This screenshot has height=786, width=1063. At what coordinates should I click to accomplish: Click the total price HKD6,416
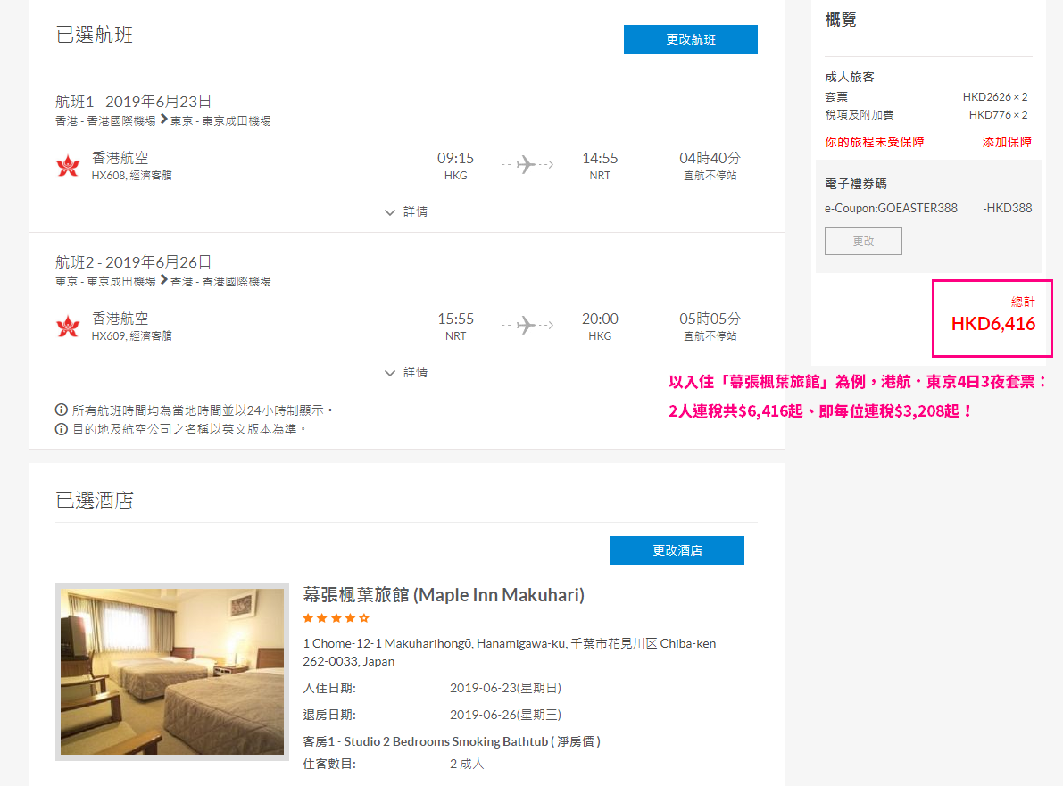click(993, 324)
